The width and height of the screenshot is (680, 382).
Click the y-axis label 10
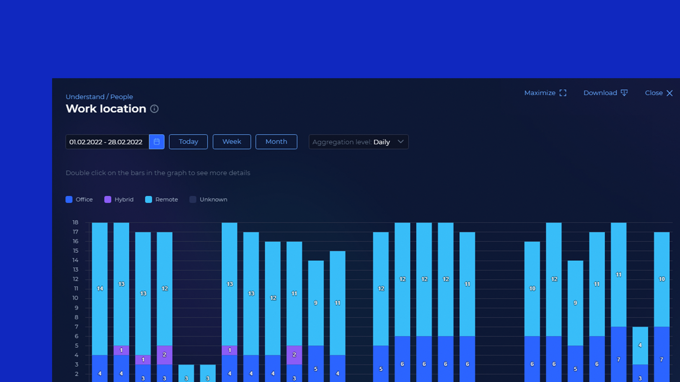click(75, 298)
